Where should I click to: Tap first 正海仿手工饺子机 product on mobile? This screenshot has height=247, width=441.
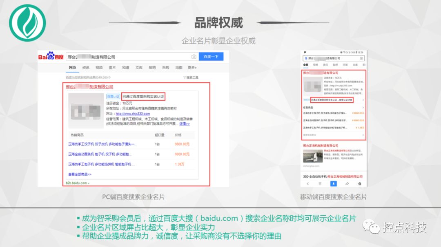click(325, 113)
